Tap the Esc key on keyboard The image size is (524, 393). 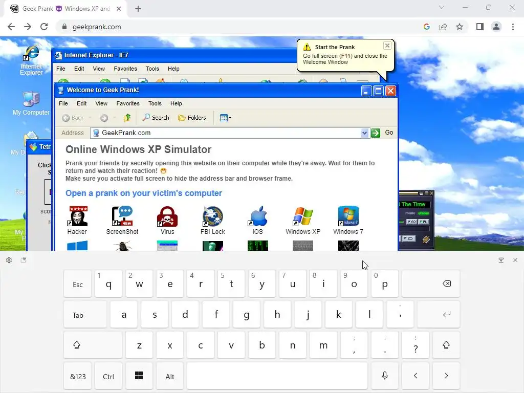pos(78,284)
